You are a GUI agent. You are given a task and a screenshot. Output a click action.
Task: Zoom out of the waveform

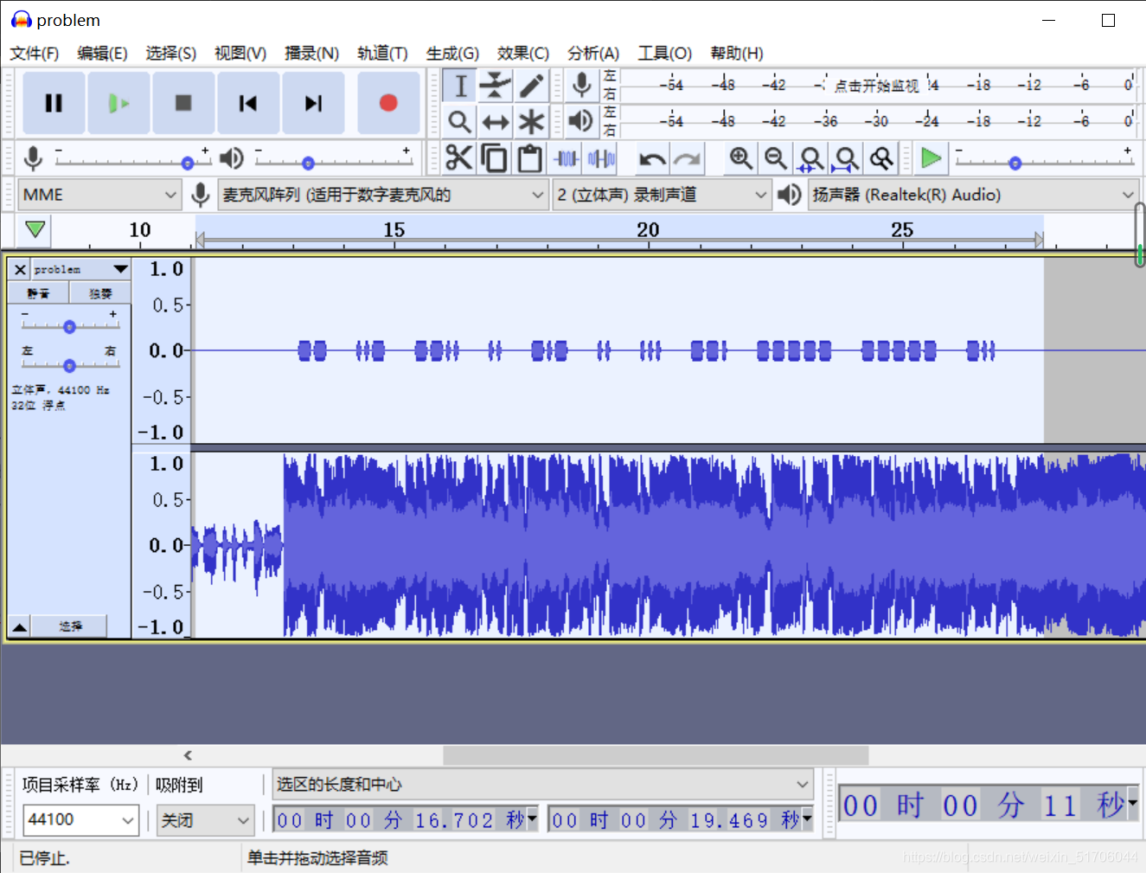[776, 158]
